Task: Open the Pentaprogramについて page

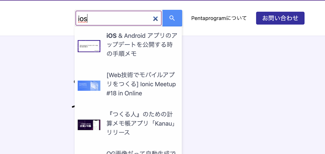Action: 219,18
